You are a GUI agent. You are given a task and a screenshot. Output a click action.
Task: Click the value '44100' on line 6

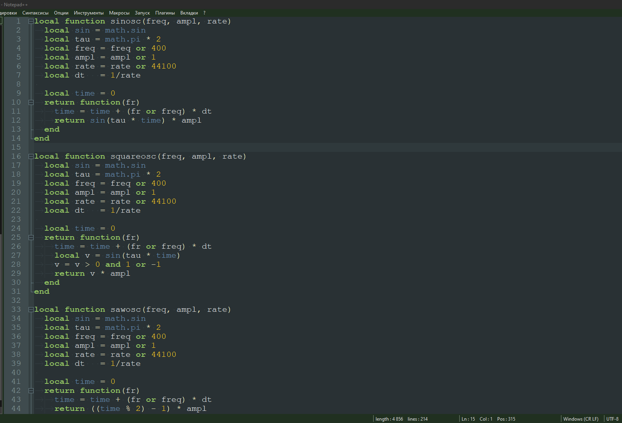click(x=164, y=66)
